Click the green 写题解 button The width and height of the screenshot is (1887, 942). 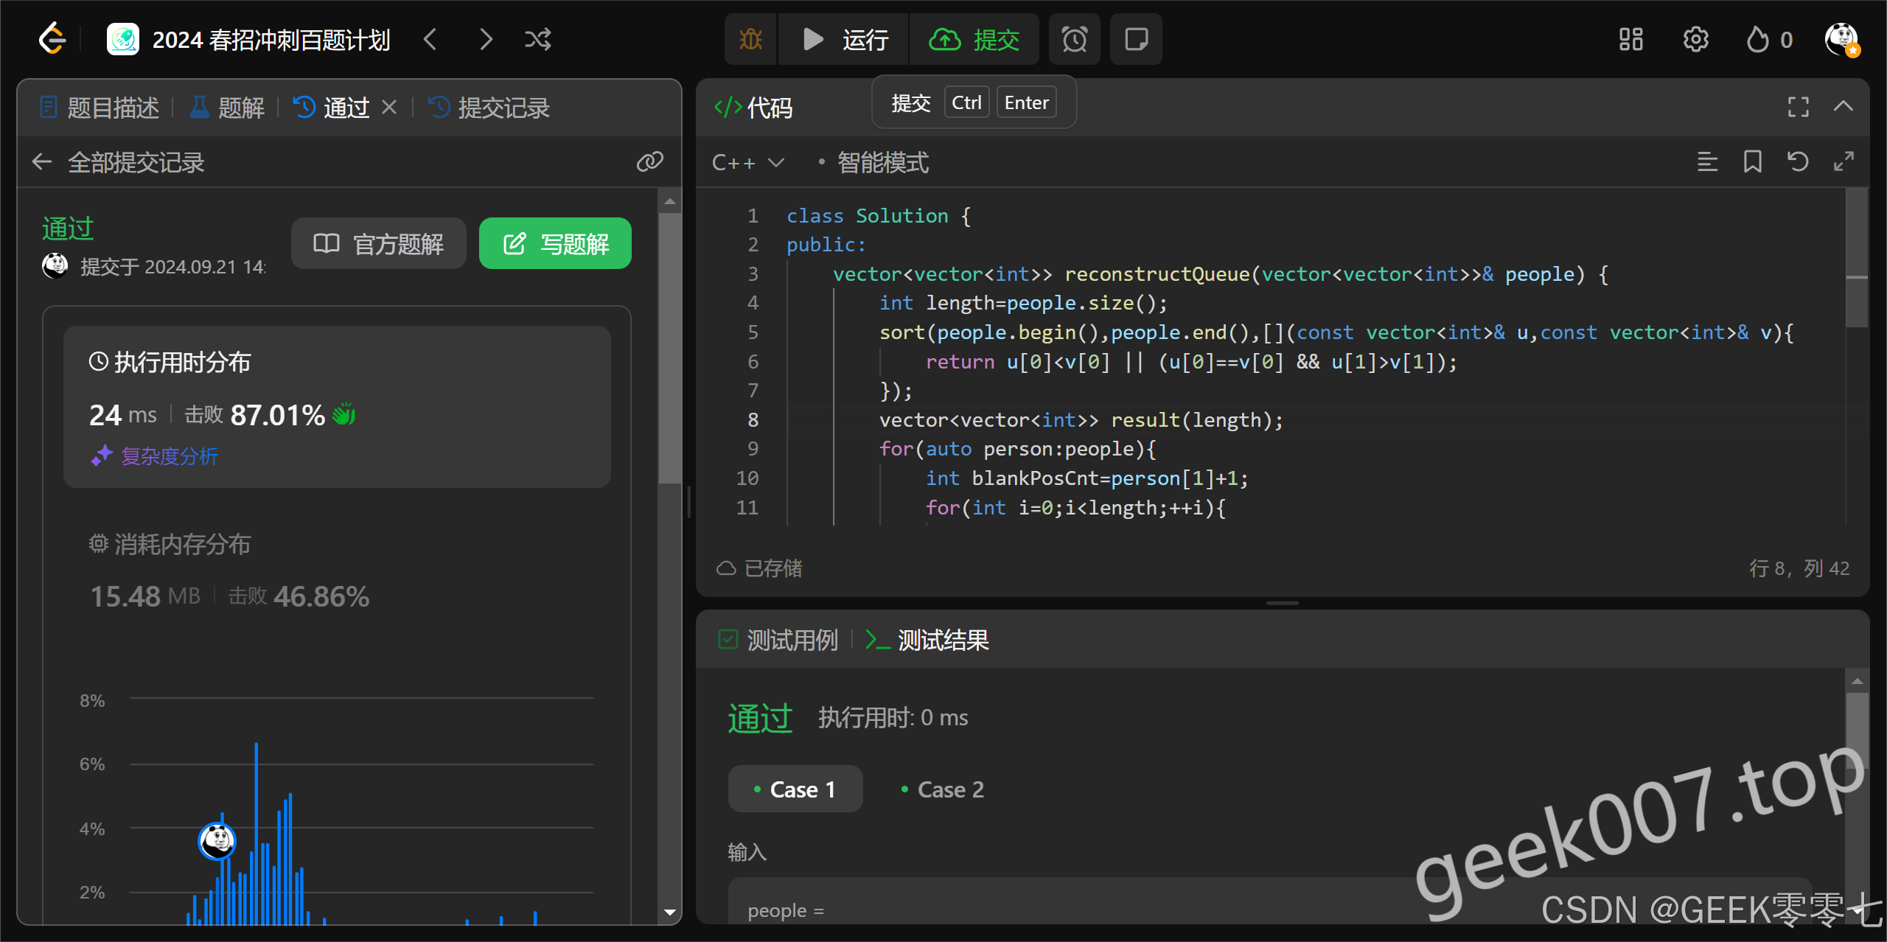[x=555, y=243]
